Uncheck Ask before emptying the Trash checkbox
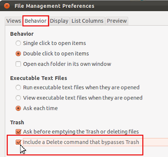 (x=18, y=132)
